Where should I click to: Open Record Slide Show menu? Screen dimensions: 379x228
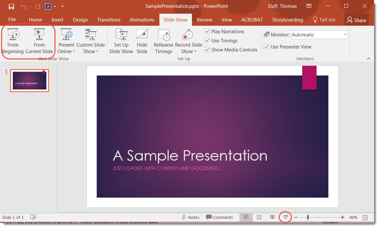[189, 41]
